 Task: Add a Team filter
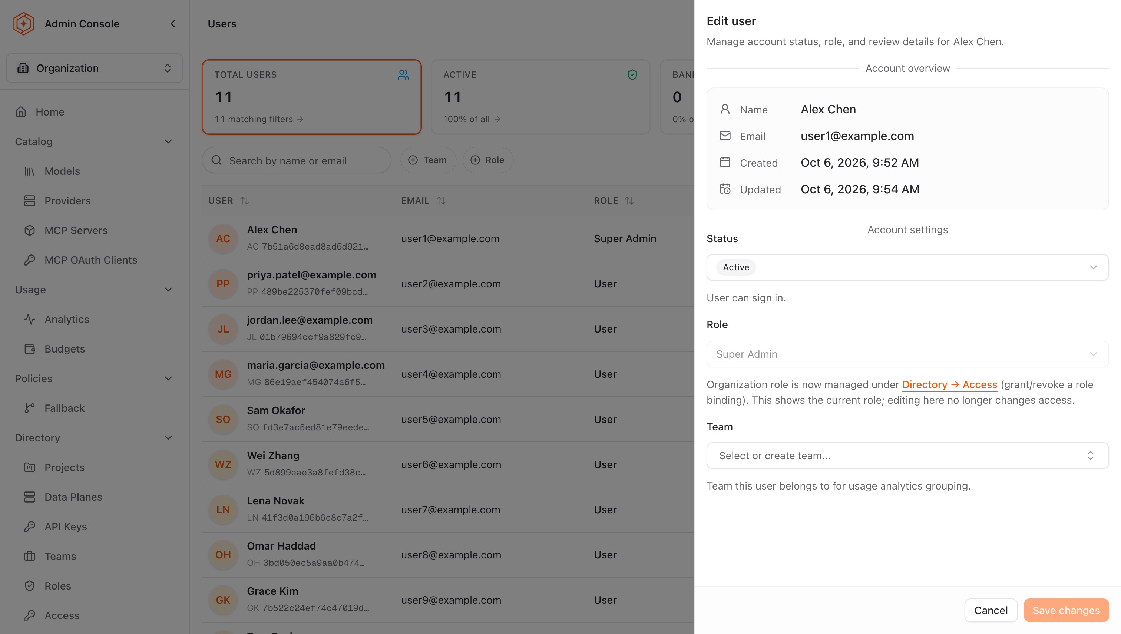click(428, 160)
